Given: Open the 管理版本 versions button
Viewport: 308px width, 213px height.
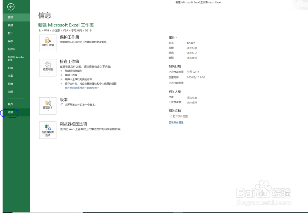Looking at the screenshot, I should (48, 106).
